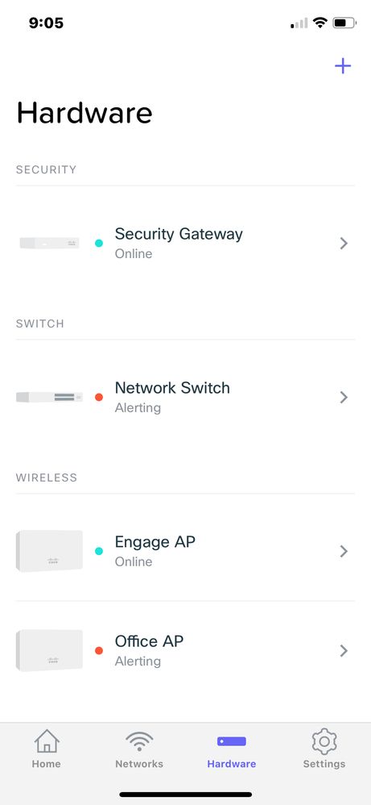
Task: Tap the plus icon to add hardware
Action: tap(342, 65)
